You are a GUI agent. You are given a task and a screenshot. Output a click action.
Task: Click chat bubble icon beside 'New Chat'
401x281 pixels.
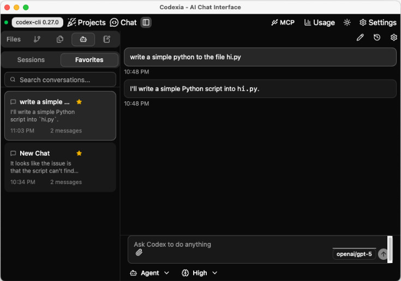pyautogui.click(x=13, y=154)
